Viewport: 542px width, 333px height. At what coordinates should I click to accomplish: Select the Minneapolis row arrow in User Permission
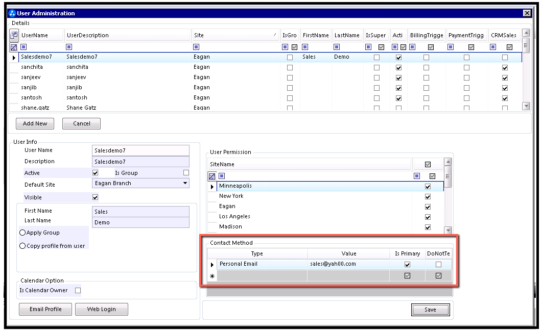tap(212, 187)
